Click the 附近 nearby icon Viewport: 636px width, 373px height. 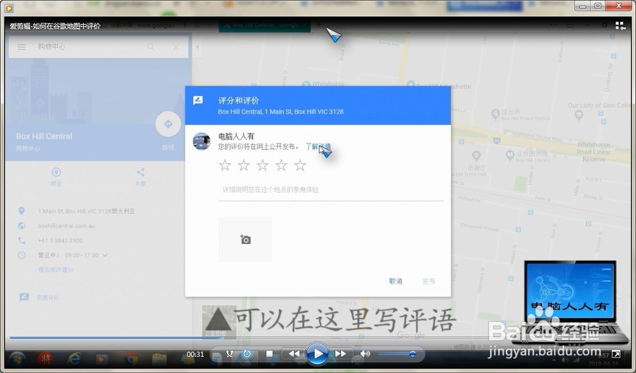pyautogui.click(x=56, y=172)
